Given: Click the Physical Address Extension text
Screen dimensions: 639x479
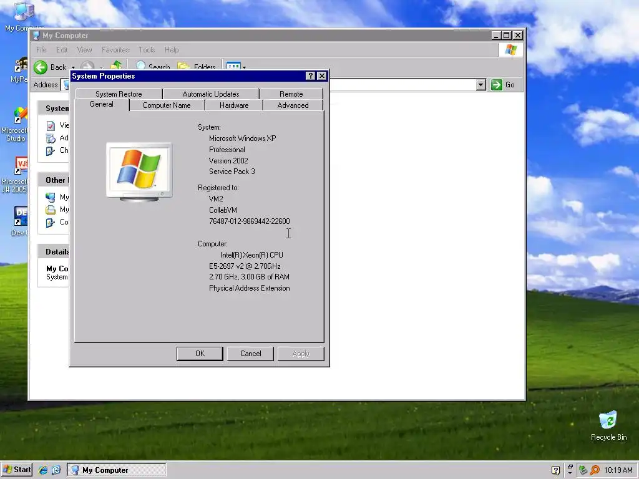Looking at the screenshot, I should 250,288.
